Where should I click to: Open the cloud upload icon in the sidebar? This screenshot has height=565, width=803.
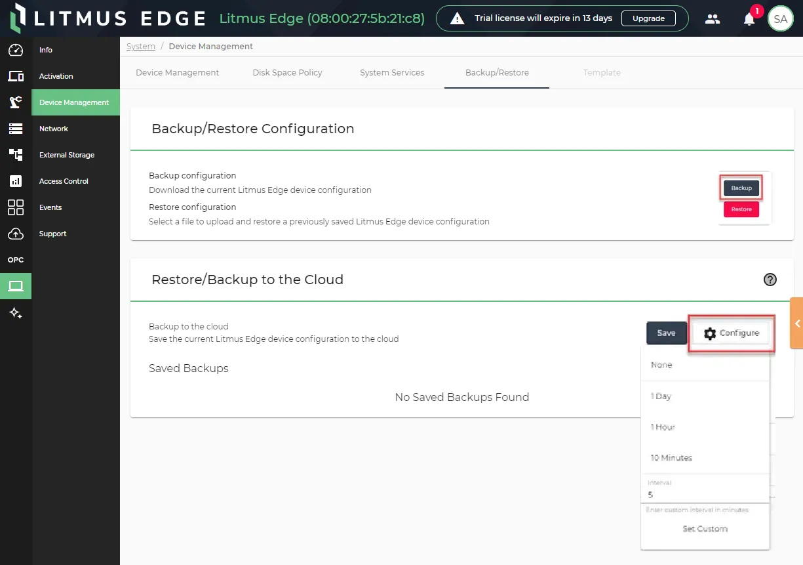tap(16, 234)
